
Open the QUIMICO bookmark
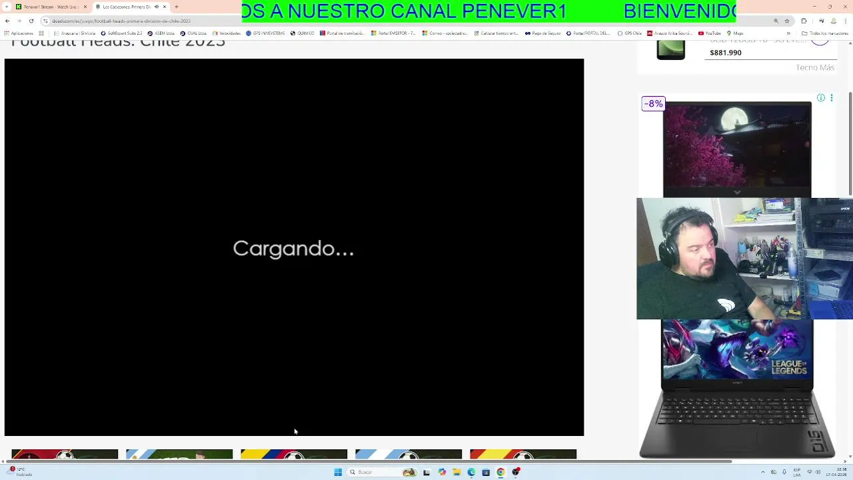tap(302, 33)
